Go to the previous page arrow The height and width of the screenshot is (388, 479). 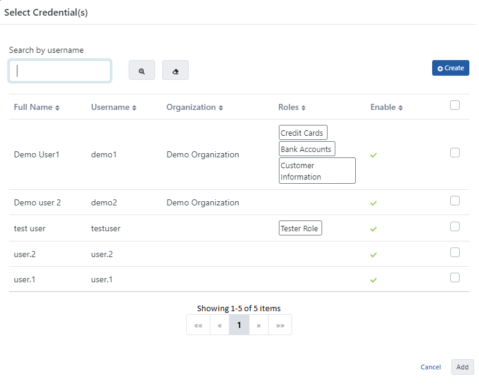pyautogui.click(x=219, y=325)
